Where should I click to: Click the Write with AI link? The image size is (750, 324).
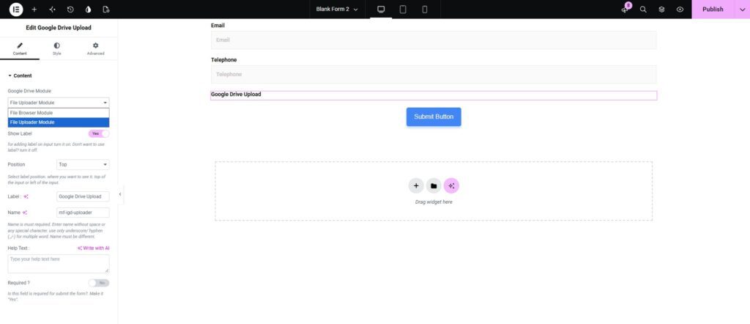(93, 248)
